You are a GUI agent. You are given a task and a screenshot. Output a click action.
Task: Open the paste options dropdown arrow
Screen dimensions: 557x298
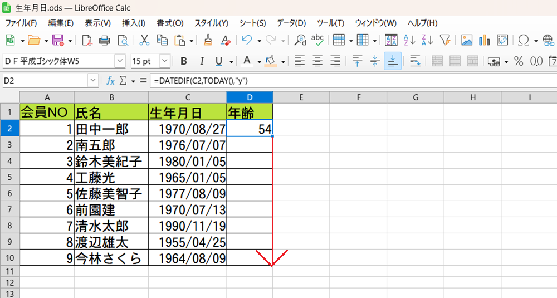(x=192, y=41)
